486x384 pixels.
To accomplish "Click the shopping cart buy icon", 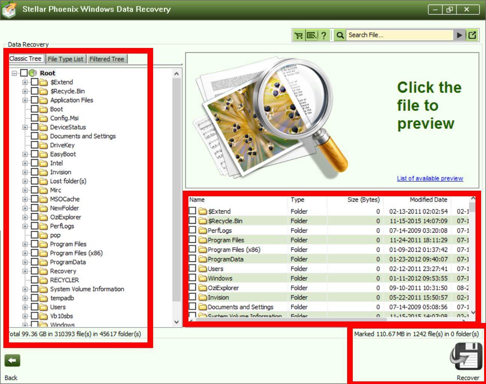I will (299, 35).
